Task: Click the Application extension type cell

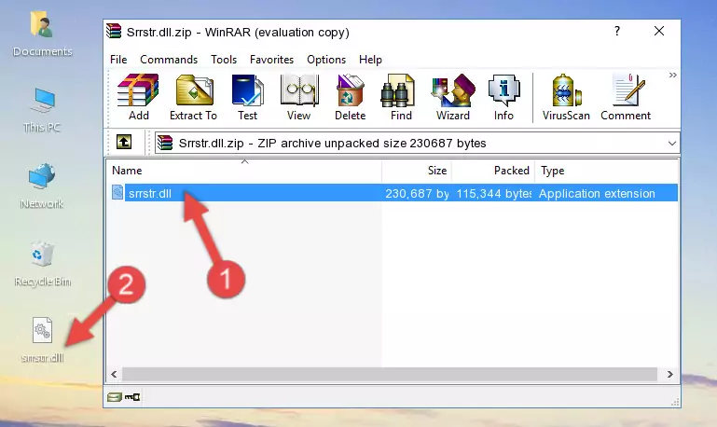Action: (x=597, y=193)
